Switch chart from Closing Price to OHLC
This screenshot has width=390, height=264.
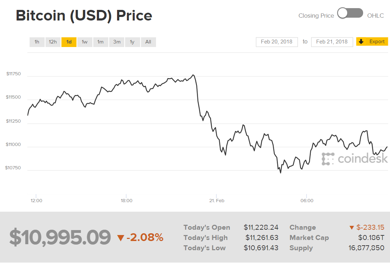pyautogui.click(x=350, y=13)
